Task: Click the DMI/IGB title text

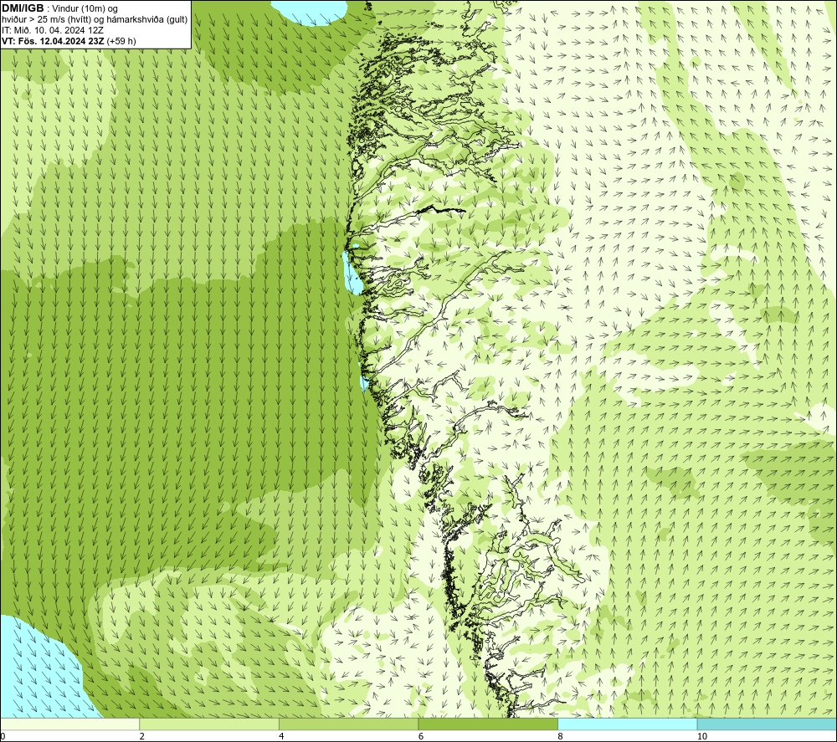Action: pos(23,8)
